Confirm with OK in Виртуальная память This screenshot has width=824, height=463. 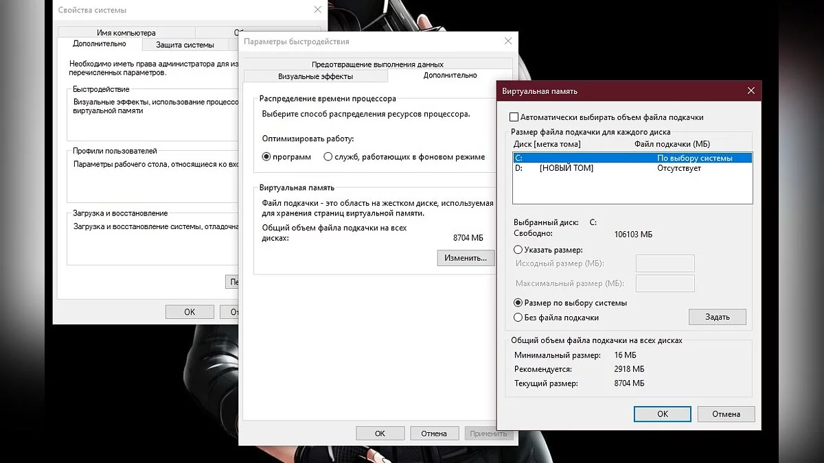click(663, 414)
